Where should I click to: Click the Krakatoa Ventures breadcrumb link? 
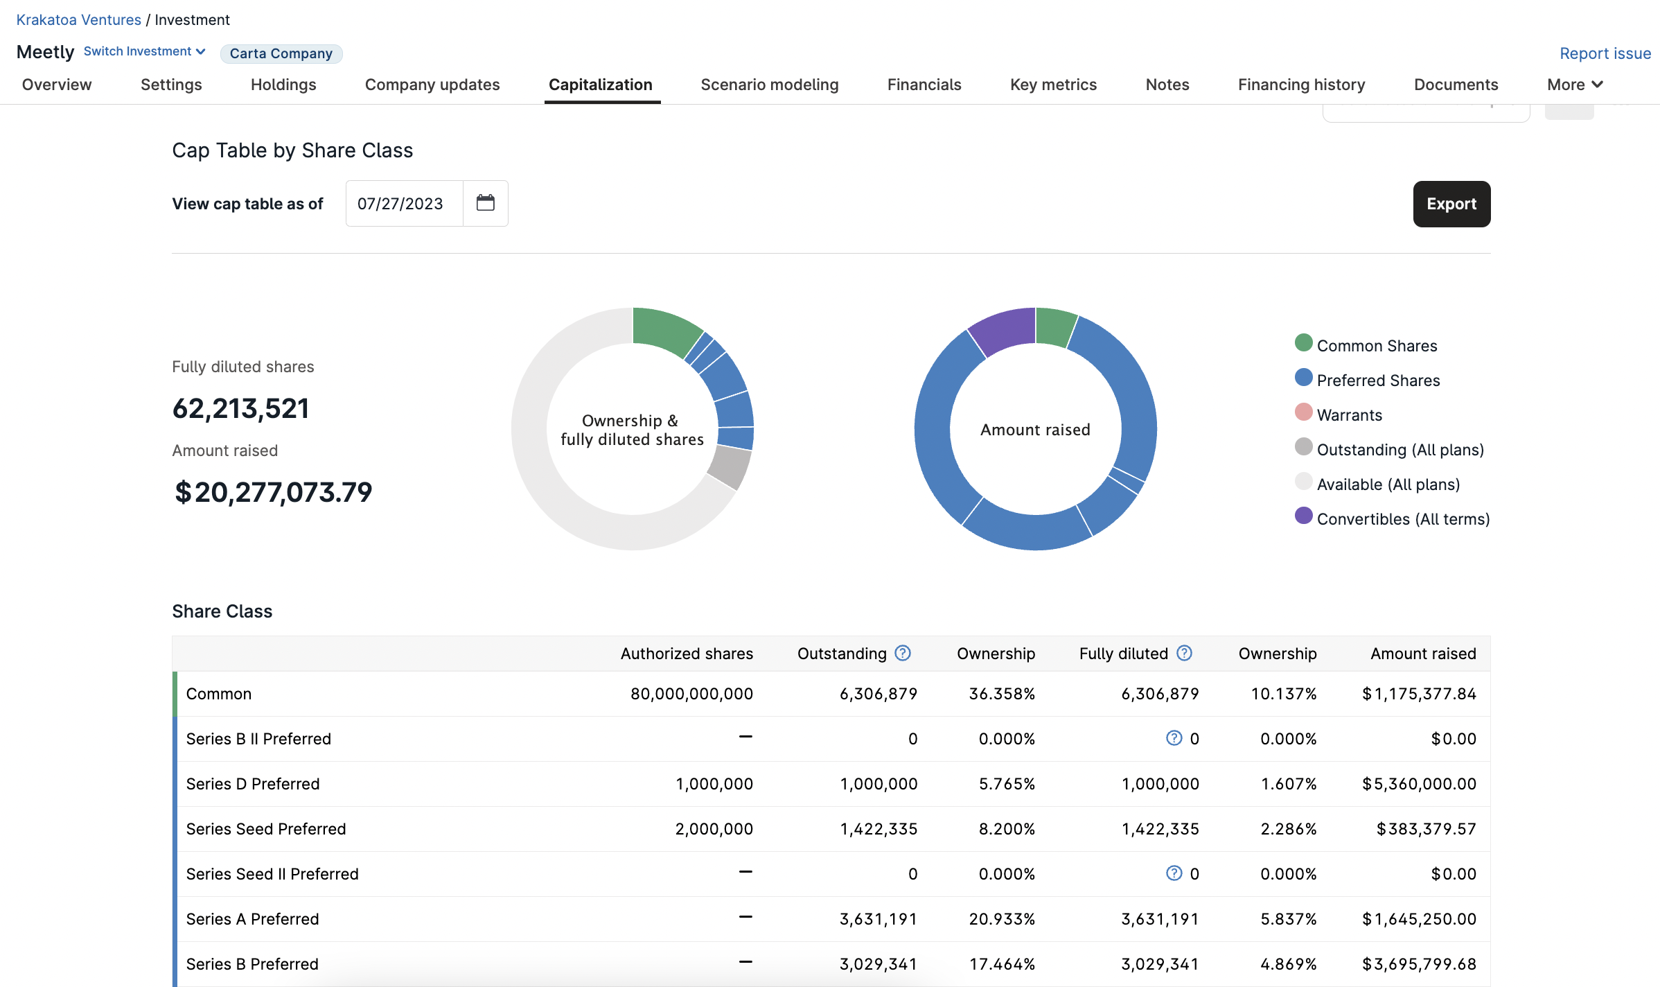tap(78, 19)
